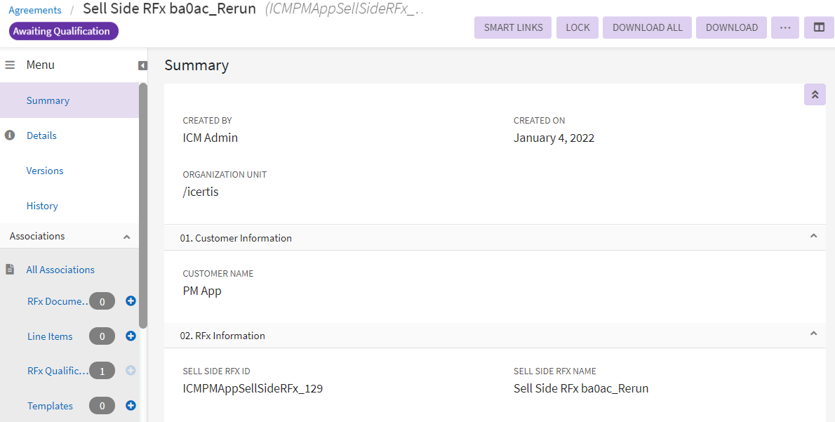Collapse the Associations group in sidebar

pyautogui.click(x=126, y=237)
